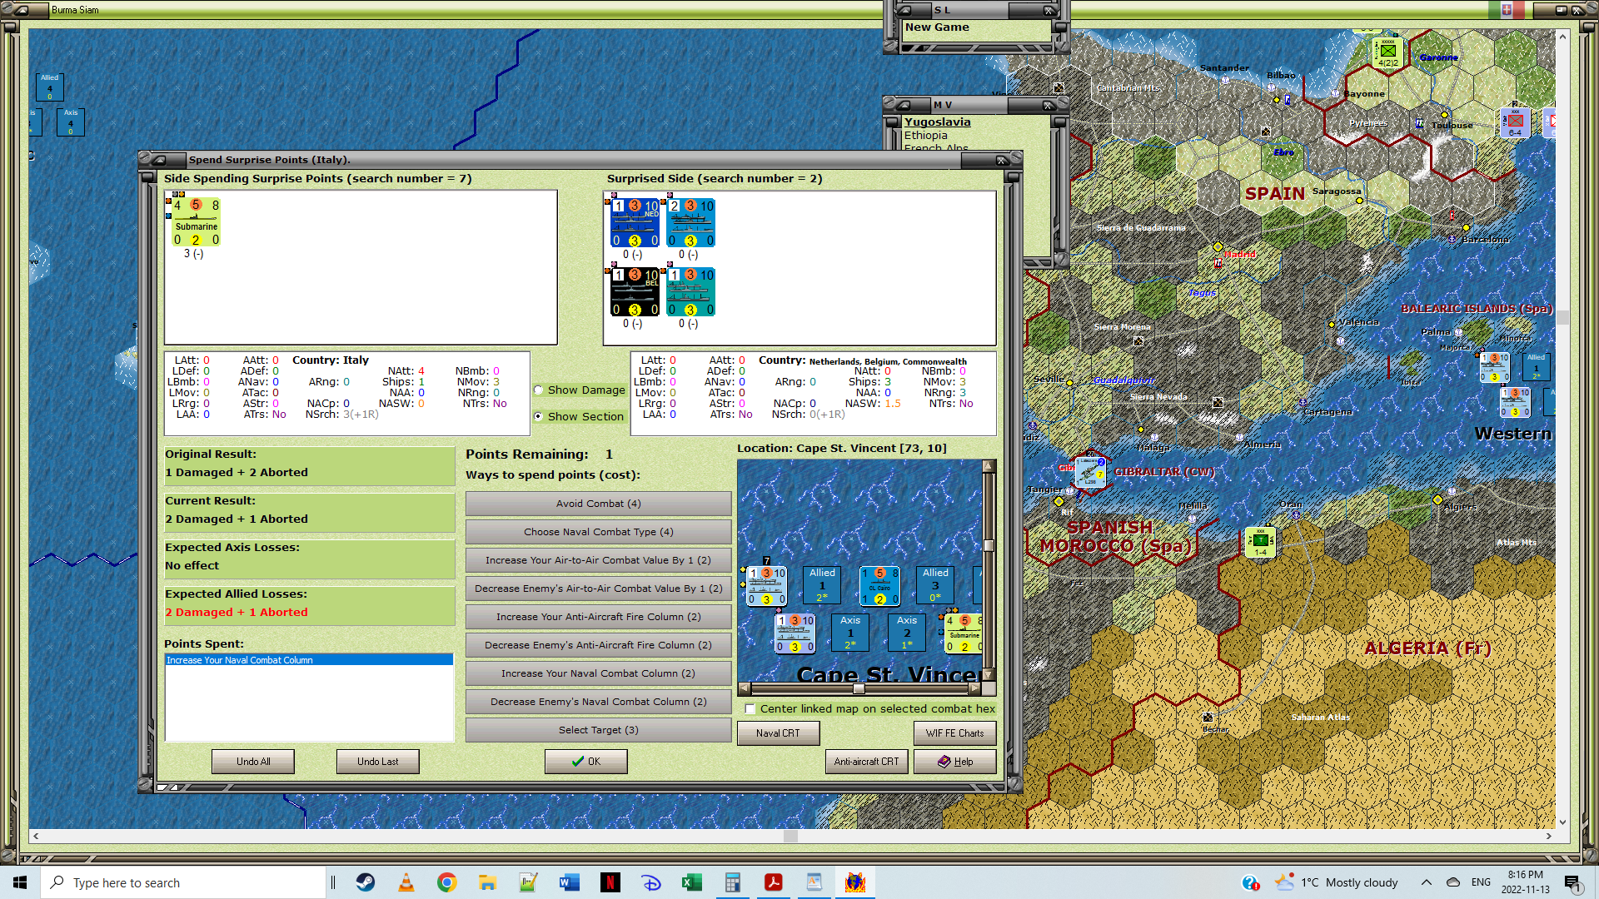Select the Belgian BEL black ship counter
This screenshot has width=1599, height=899.
635,292
